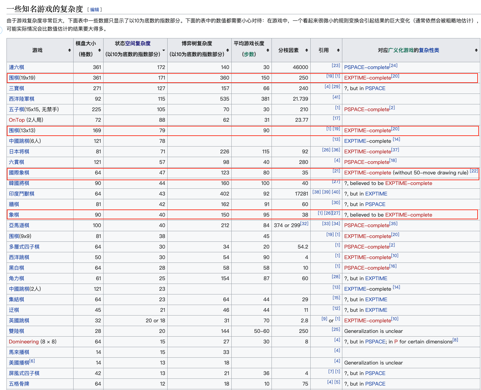The image size is (481, 390).
Task: Click the EXPTIME link in the 角力棋 row
Action: 376,278
